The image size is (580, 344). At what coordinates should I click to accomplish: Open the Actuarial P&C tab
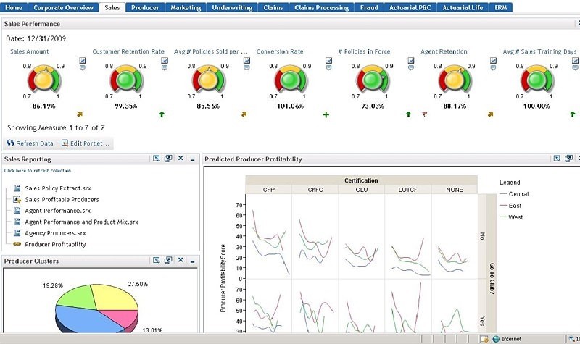(x=410, y=7)
